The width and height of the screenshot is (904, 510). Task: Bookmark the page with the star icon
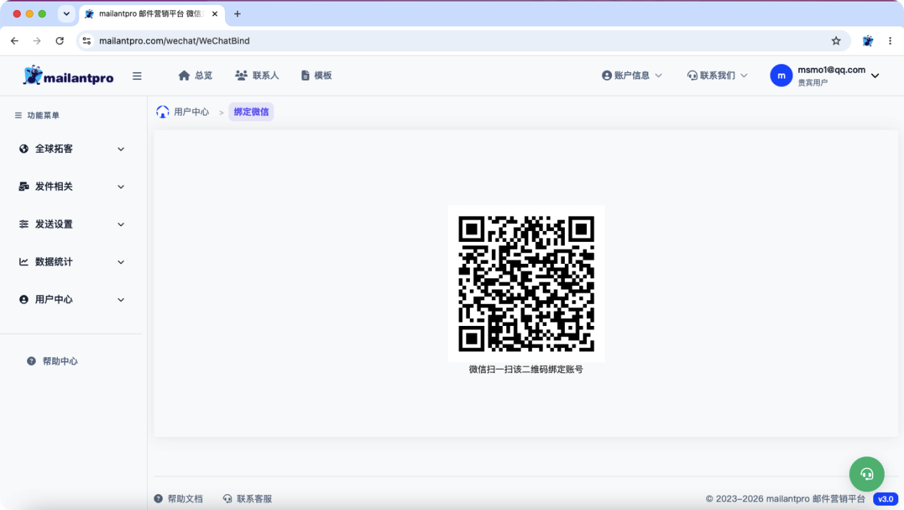click(x=836, y=41)
